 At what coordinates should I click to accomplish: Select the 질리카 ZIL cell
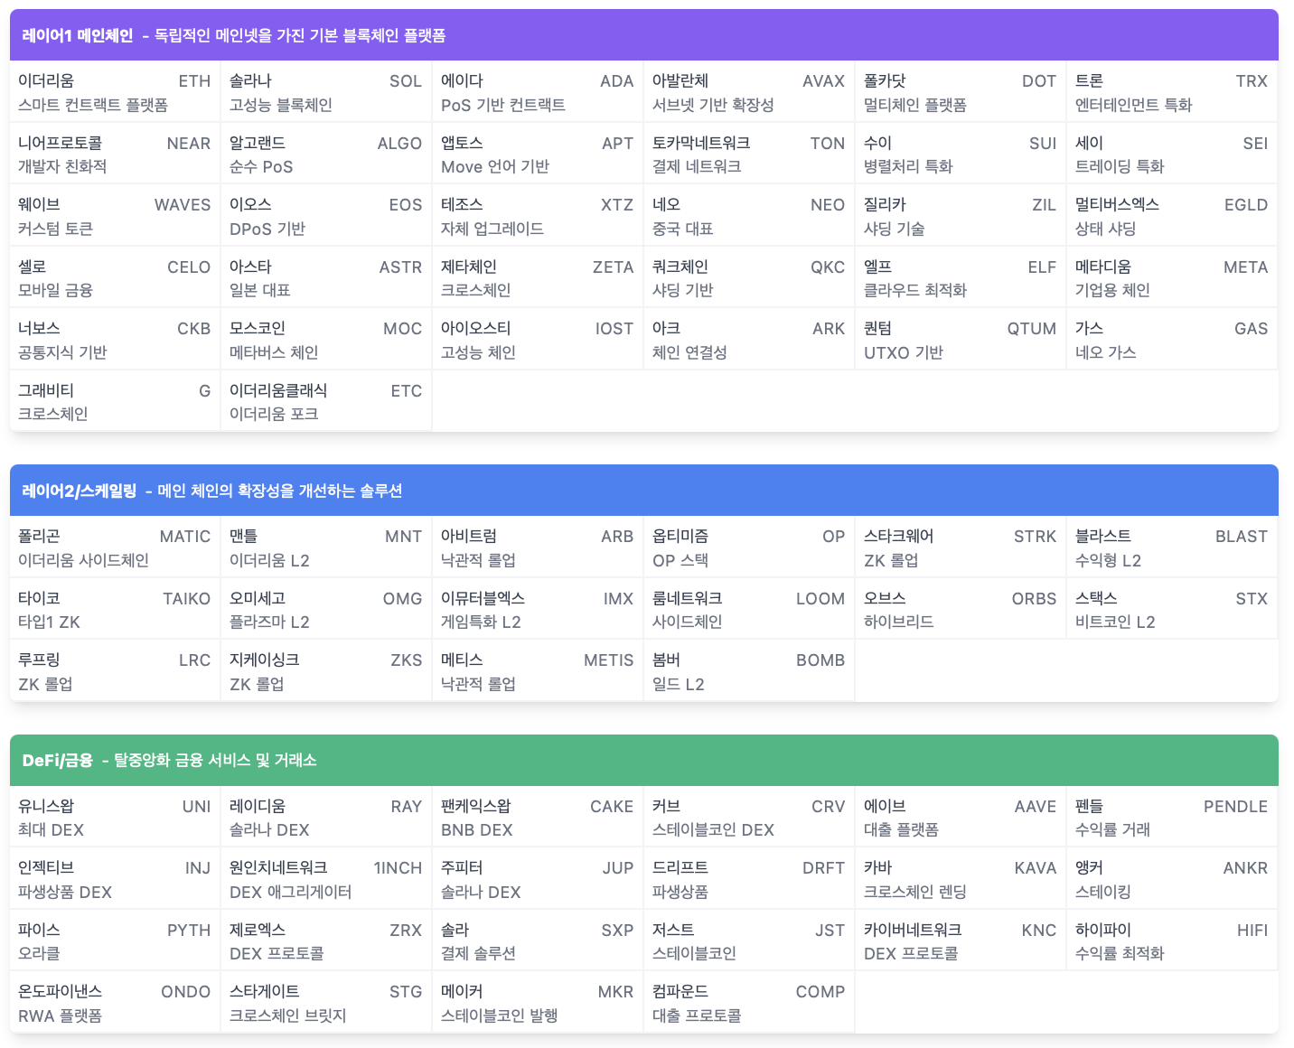tap(961, 216)
